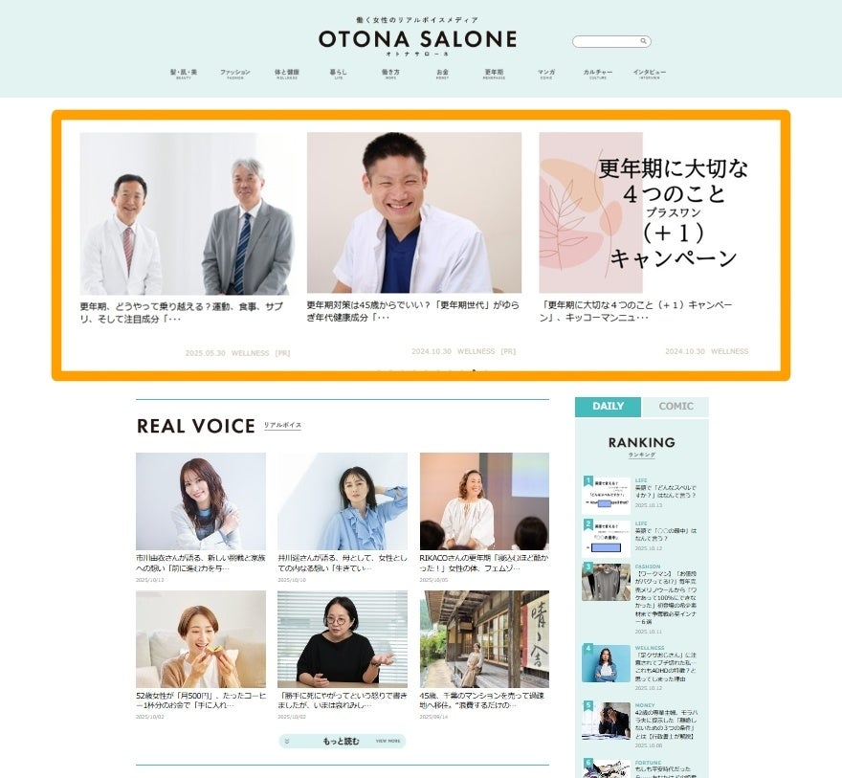This screenshot has width=842, height=778.
Task: Click the magnifier search icon
Action: click(x=643, y=41)
